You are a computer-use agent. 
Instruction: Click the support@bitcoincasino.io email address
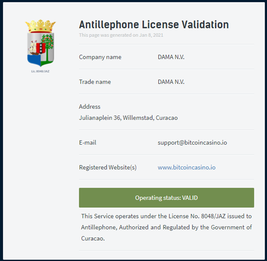[x=192, y=142]
